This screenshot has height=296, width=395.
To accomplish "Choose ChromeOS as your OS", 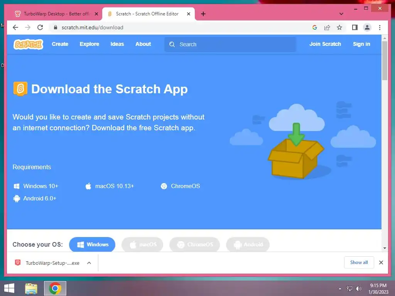I will (x=195, y=244).
